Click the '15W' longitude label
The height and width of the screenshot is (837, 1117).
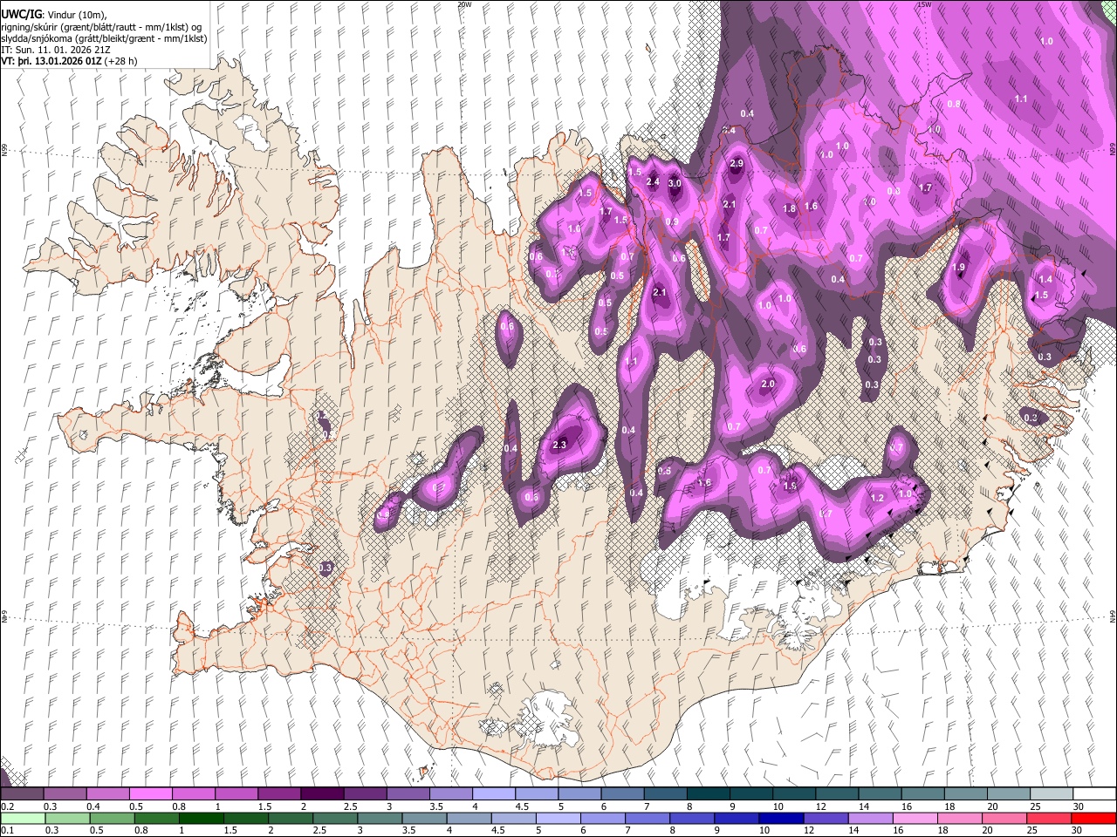click(x=924, y=4)
